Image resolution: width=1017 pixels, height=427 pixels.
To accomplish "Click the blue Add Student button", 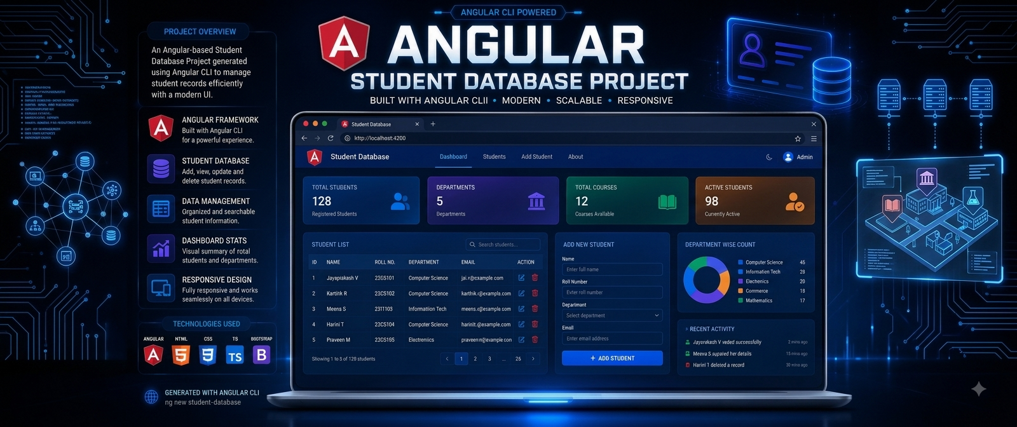I will click(612, 358).
